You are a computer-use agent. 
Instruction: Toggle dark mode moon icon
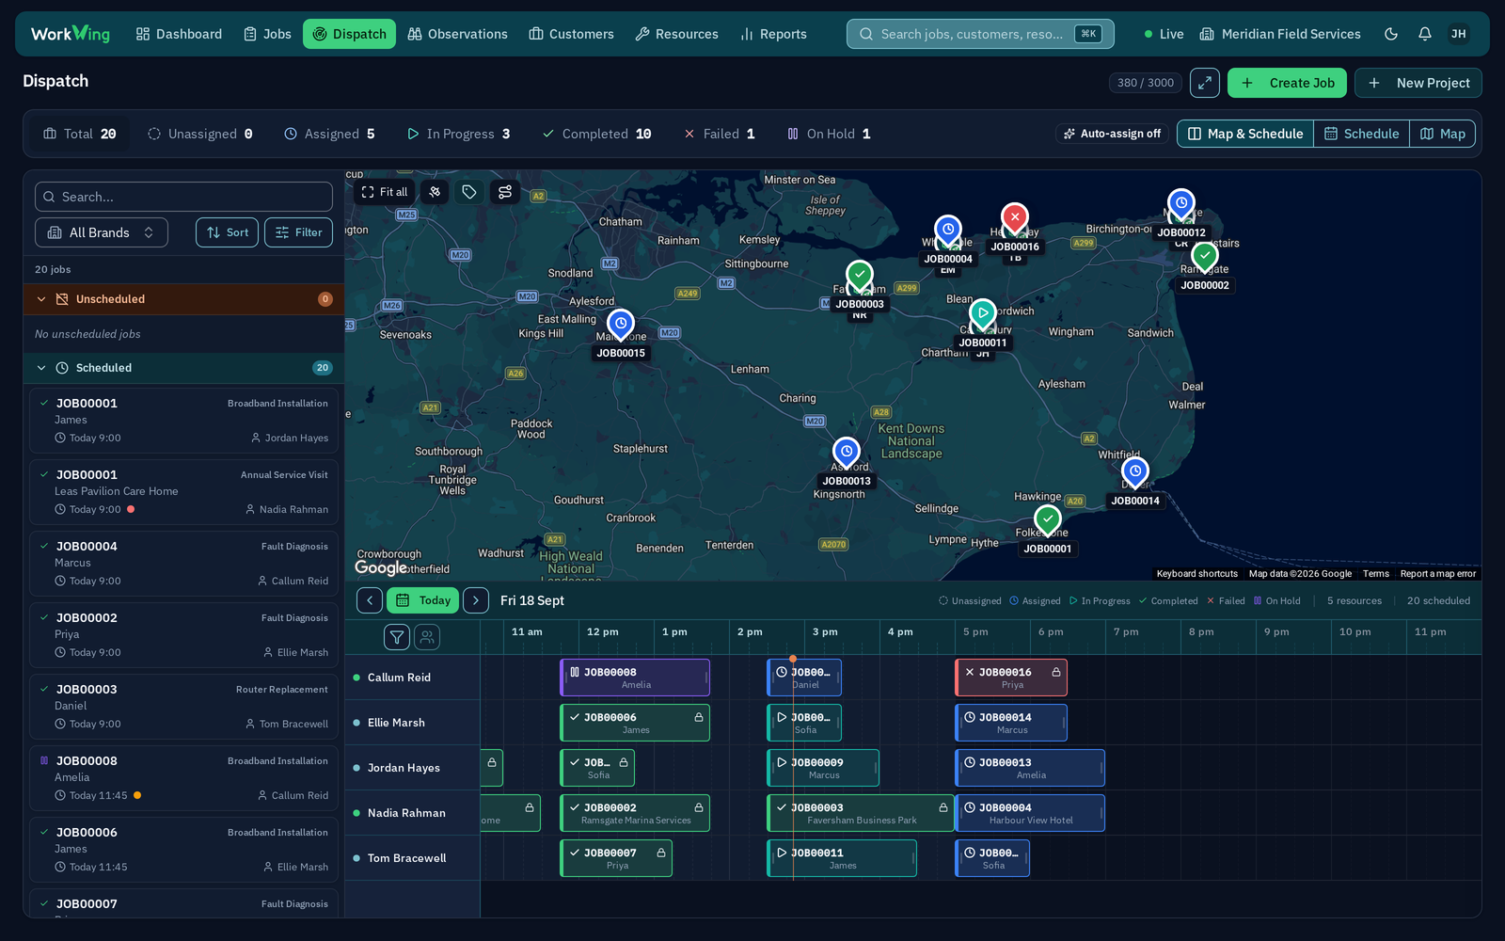click(1391, 34)
